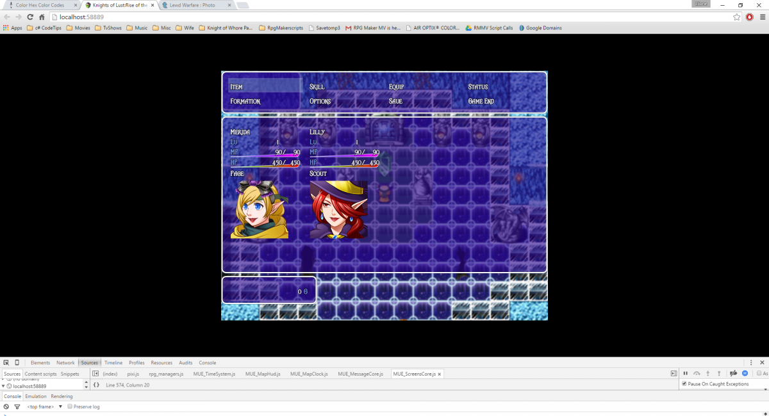Select Equip in the game menu
769x416 pixels.
(396, 86)
